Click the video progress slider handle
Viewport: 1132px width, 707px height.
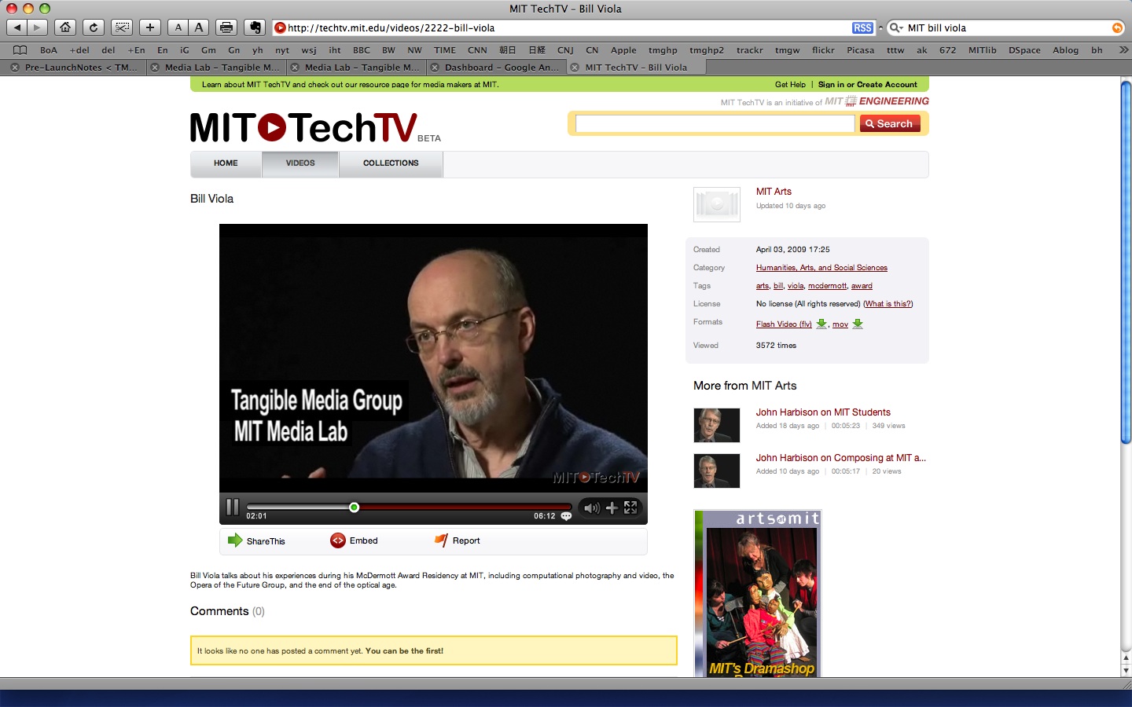point(354,507)
